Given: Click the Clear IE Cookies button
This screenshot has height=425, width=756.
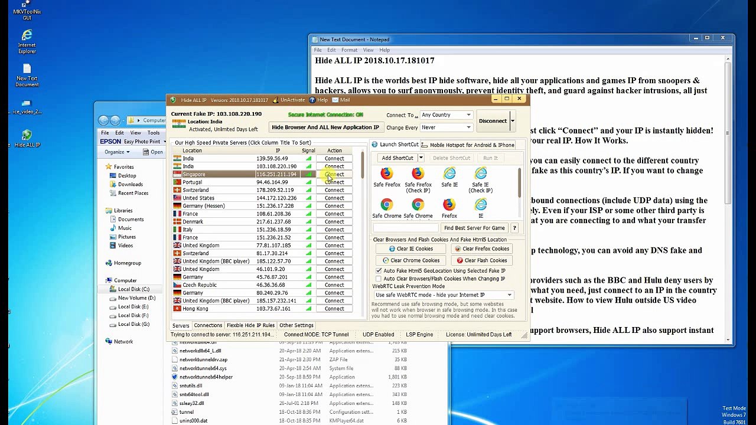Looking at the screenshot, I should [410, 249].
